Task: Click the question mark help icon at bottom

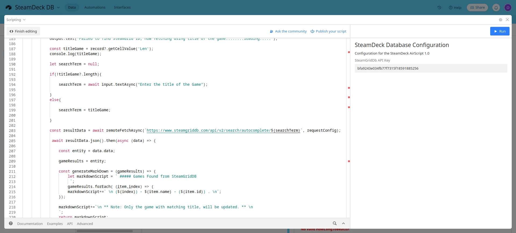Action: [11, 223]
